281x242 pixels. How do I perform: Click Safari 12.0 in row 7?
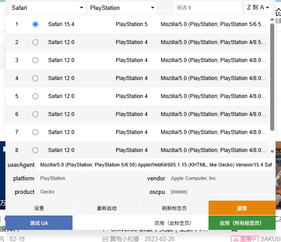61,132
